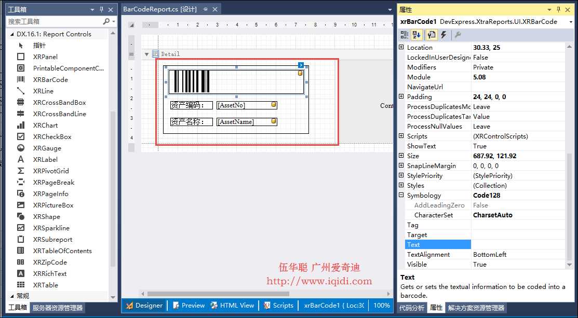Switch to the 代码分析 tab
Viewport: 578px width, 318px height.
coord(412,308)
